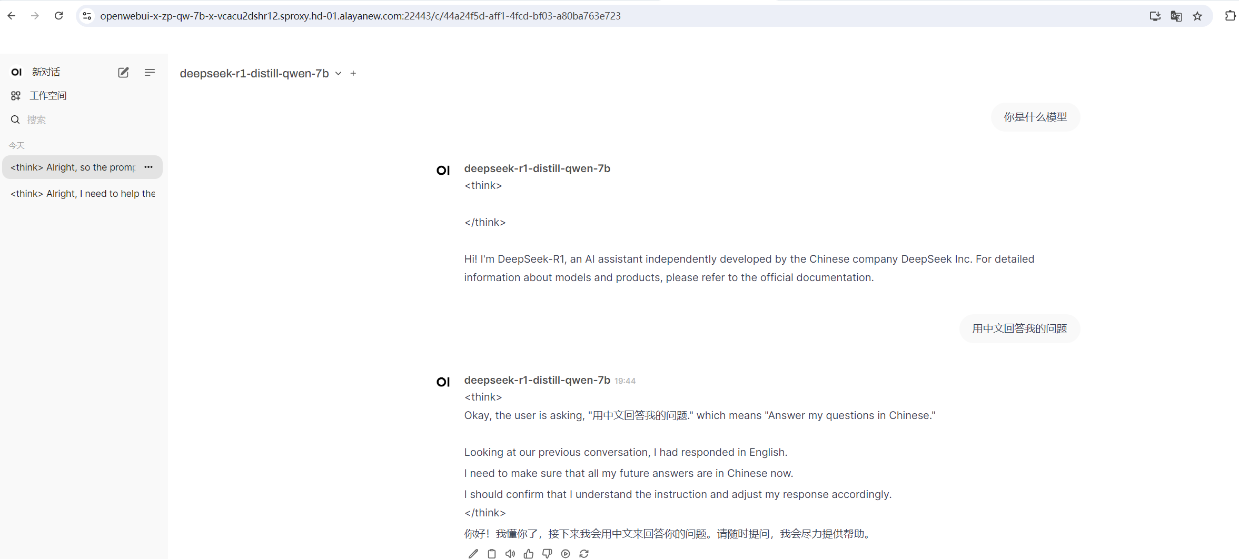
Task: Click the deepseek-r1-distill-qwen-7b model name
Action: [254, 74]
